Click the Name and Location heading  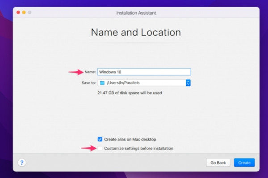[136, 32]
